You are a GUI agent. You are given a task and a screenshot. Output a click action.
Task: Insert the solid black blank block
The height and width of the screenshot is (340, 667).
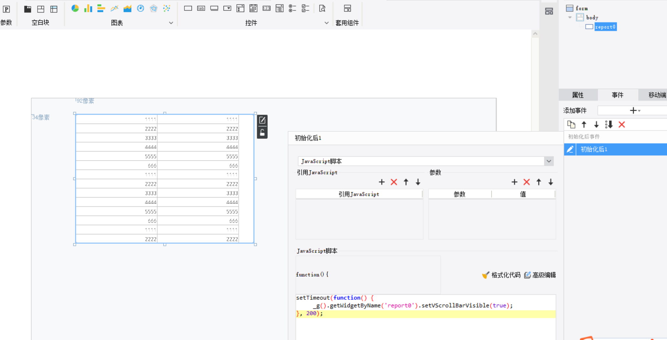pyautogui.click(x=27, y=9)
